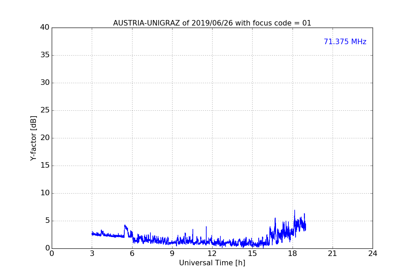The height and width of the screenshot is (276, 414).
Task: Click the blue 71.375 MHz frequency label
Action: point(345,42)
